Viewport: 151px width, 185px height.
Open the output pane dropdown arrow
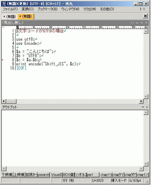click(143, 107)
